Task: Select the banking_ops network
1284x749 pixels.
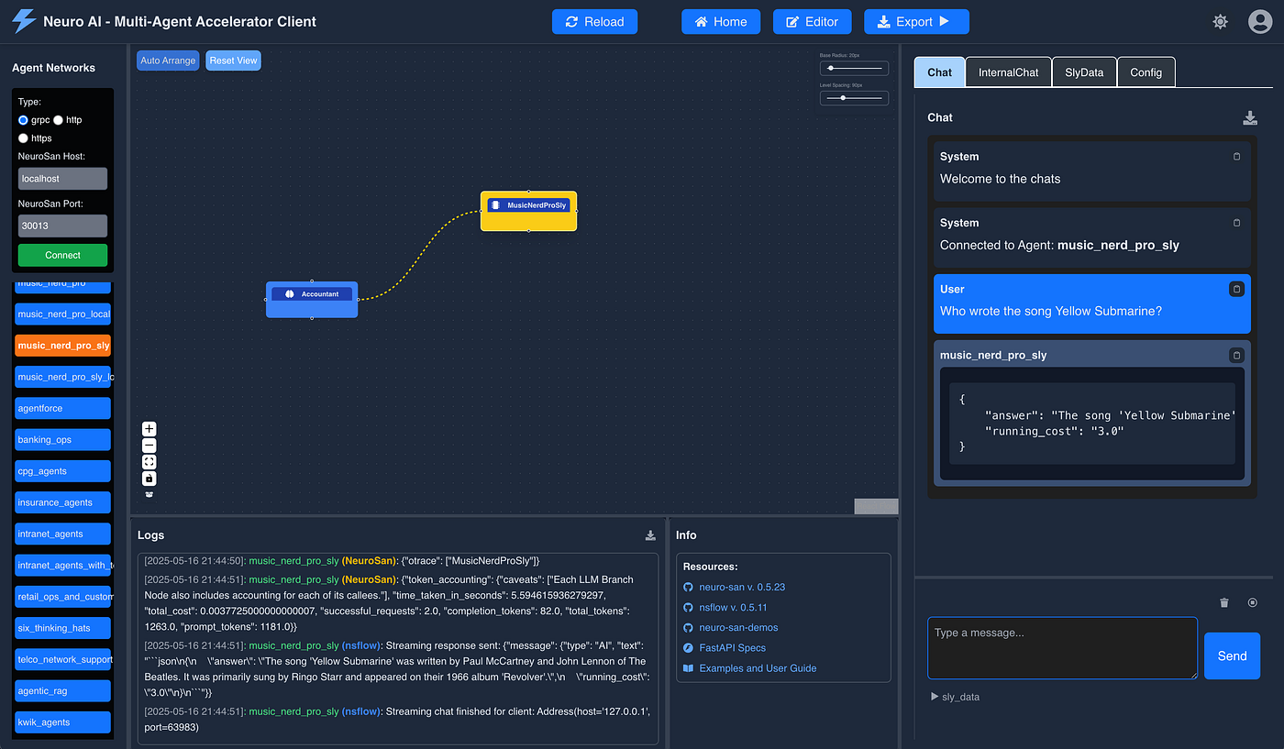Action: click(63, 440)
